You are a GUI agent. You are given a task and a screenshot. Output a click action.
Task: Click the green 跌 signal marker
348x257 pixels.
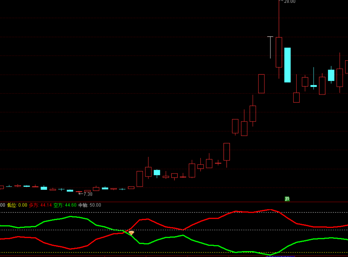[x=287, y=199]
